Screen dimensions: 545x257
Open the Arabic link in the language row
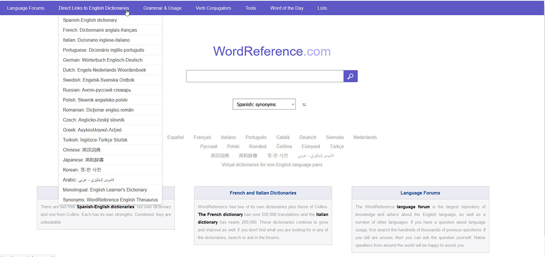click(x=316, y=155)
